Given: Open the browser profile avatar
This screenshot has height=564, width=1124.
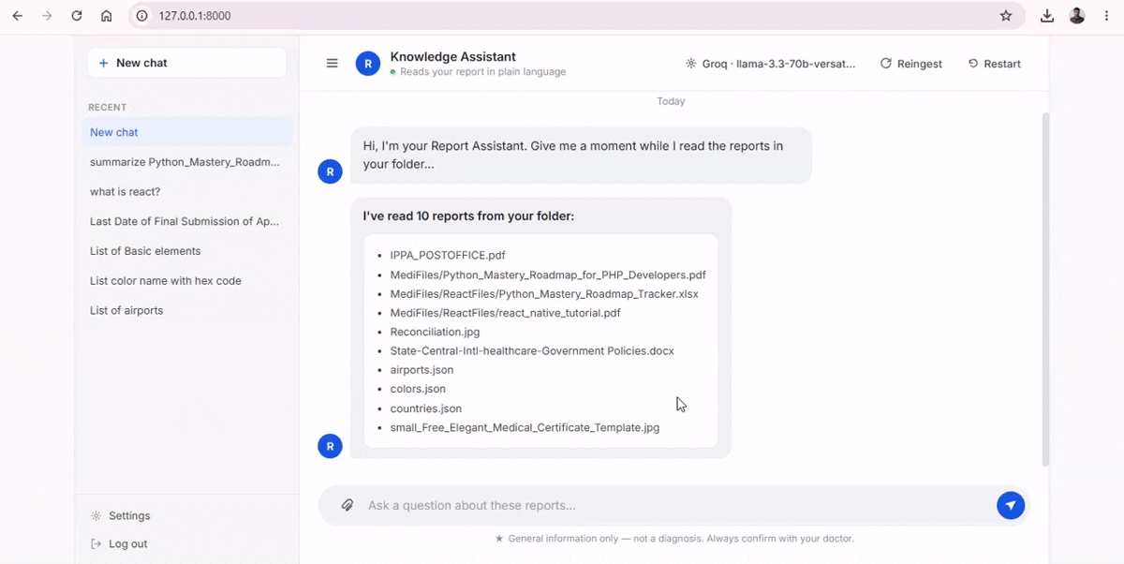Looking at the screenshot, I should tap(1077, 16).
